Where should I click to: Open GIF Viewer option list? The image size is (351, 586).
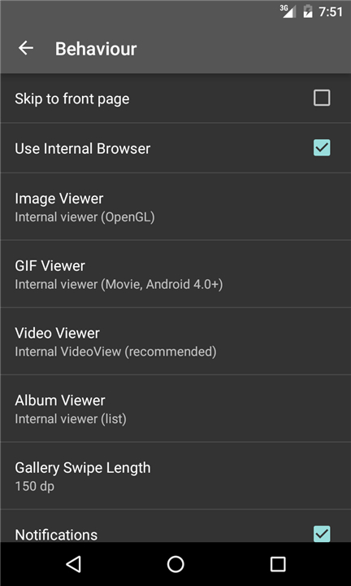(175, 273)
